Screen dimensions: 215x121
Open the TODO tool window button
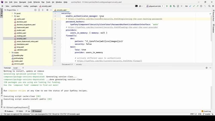(x=19, y=111)
